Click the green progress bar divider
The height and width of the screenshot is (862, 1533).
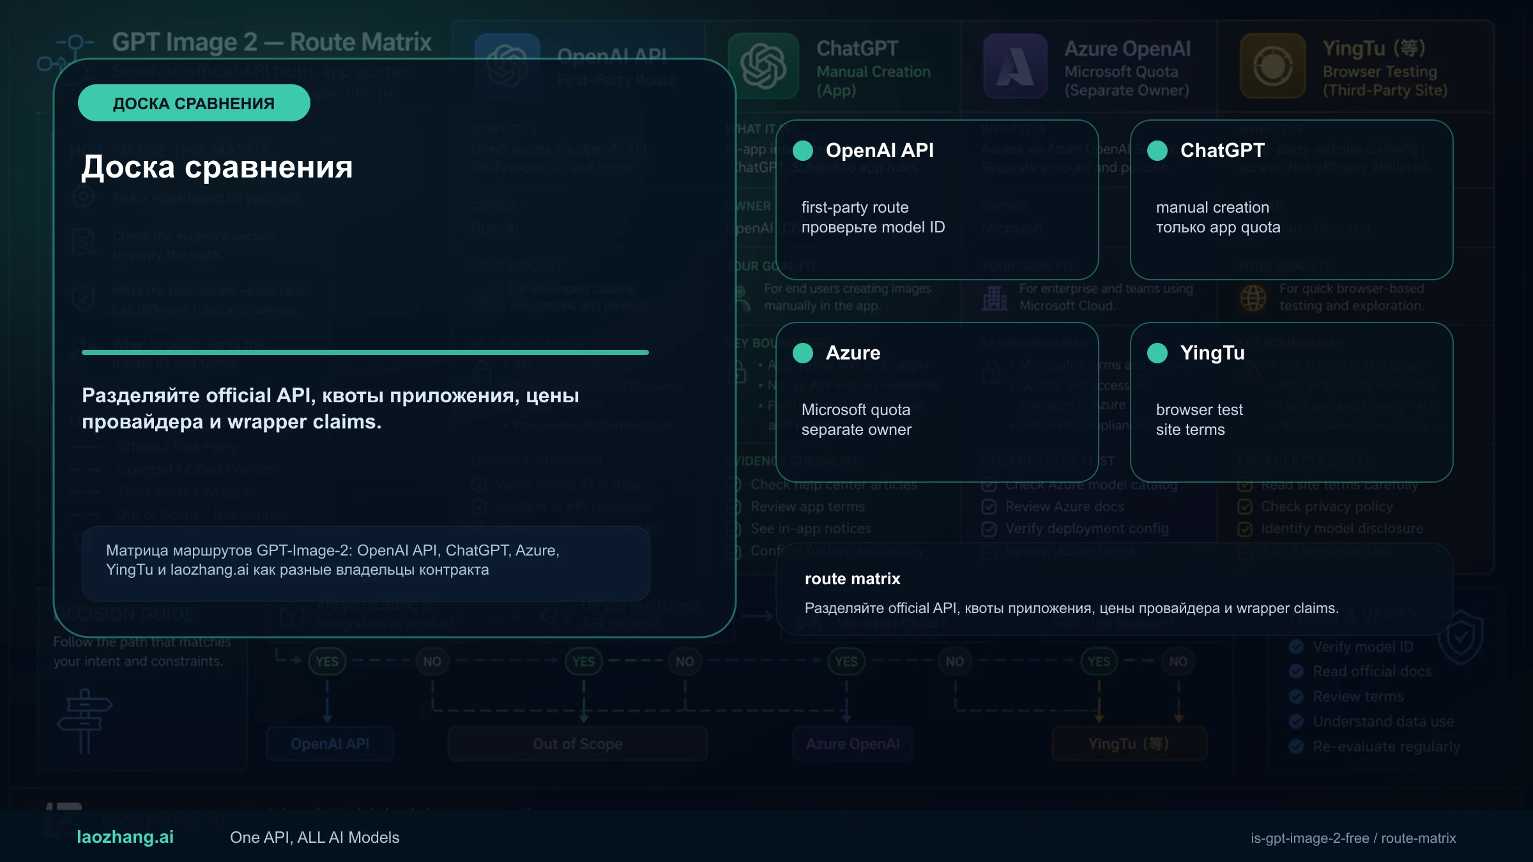coord(365,352)
